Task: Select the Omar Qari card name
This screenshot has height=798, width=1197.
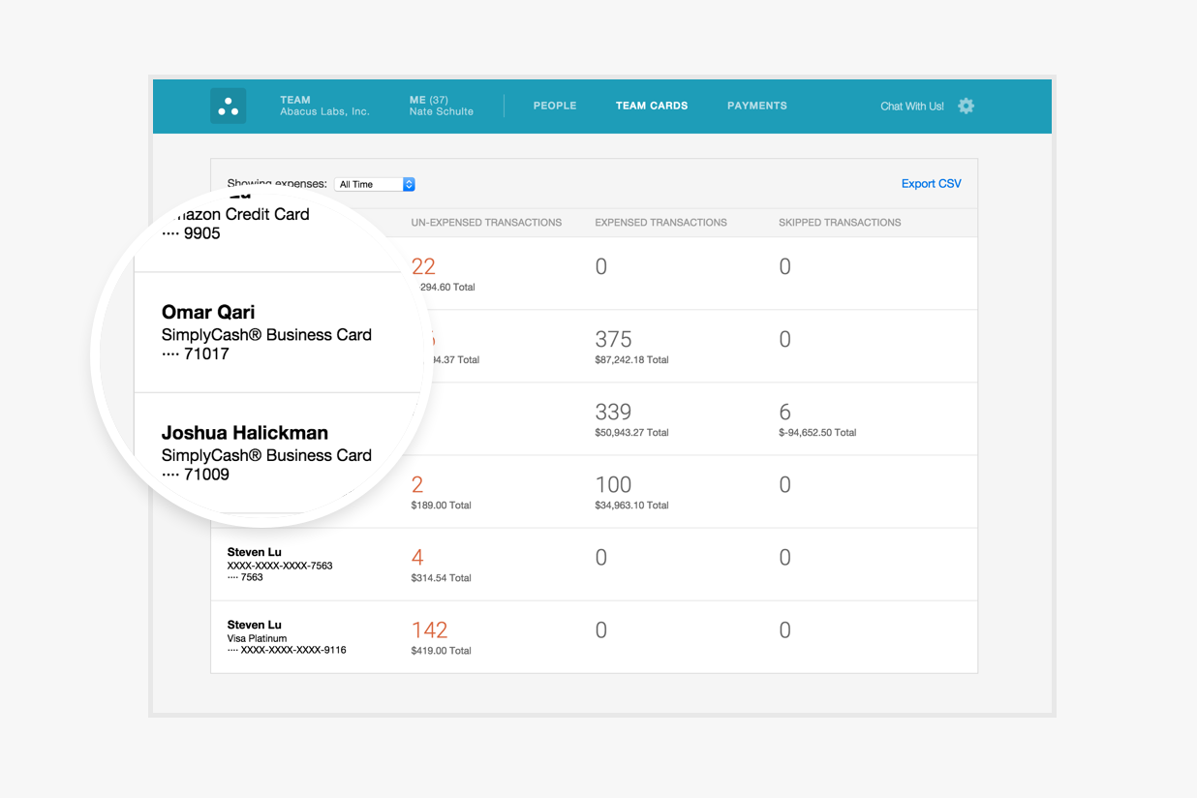Action: click(208, 312)
